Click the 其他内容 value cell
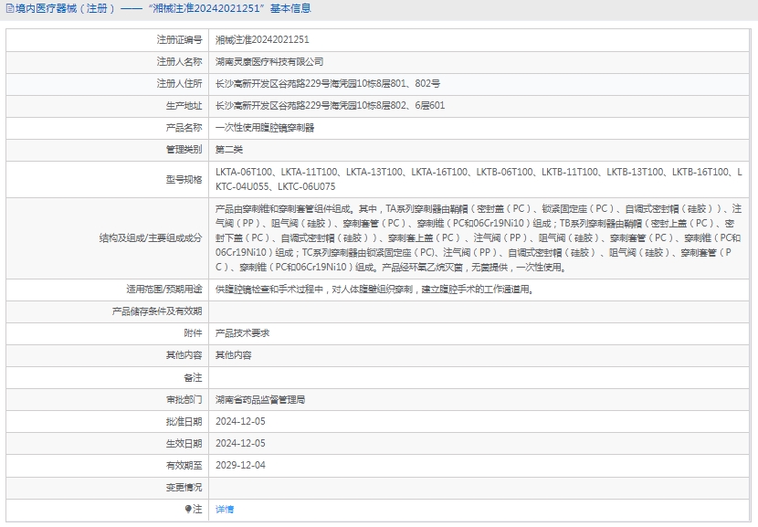The height and width of the screenshot is (527, 758). 233,355
